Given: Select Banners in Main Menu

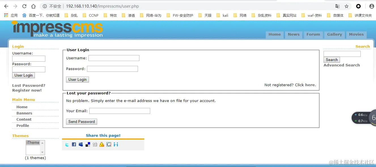Looking at the screenshot, I should tap(24, 113).
